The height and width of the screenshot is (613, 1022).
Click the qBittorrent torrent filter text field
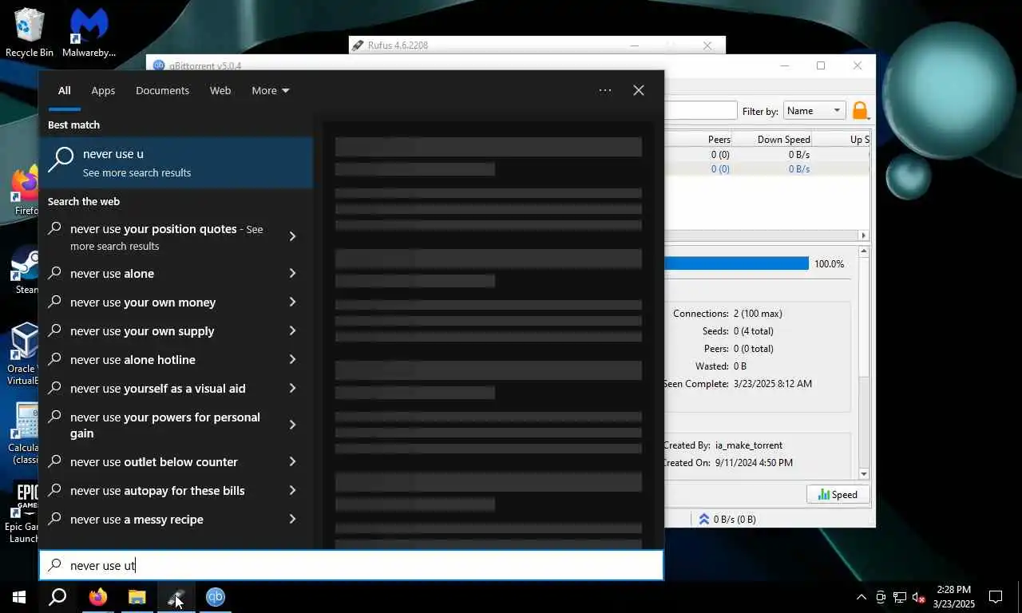click(700, 110)
